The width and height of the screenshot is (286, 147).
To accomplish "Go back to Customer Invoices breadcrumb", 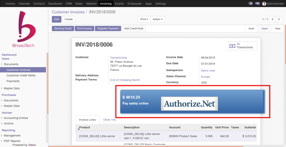I will [68, 12].
